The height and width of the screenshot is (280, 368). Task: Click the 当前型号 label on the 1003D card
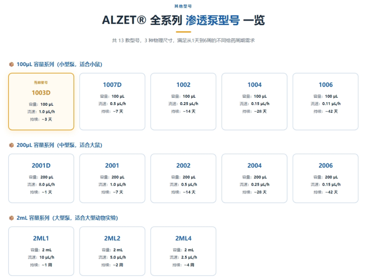(41, 82)
